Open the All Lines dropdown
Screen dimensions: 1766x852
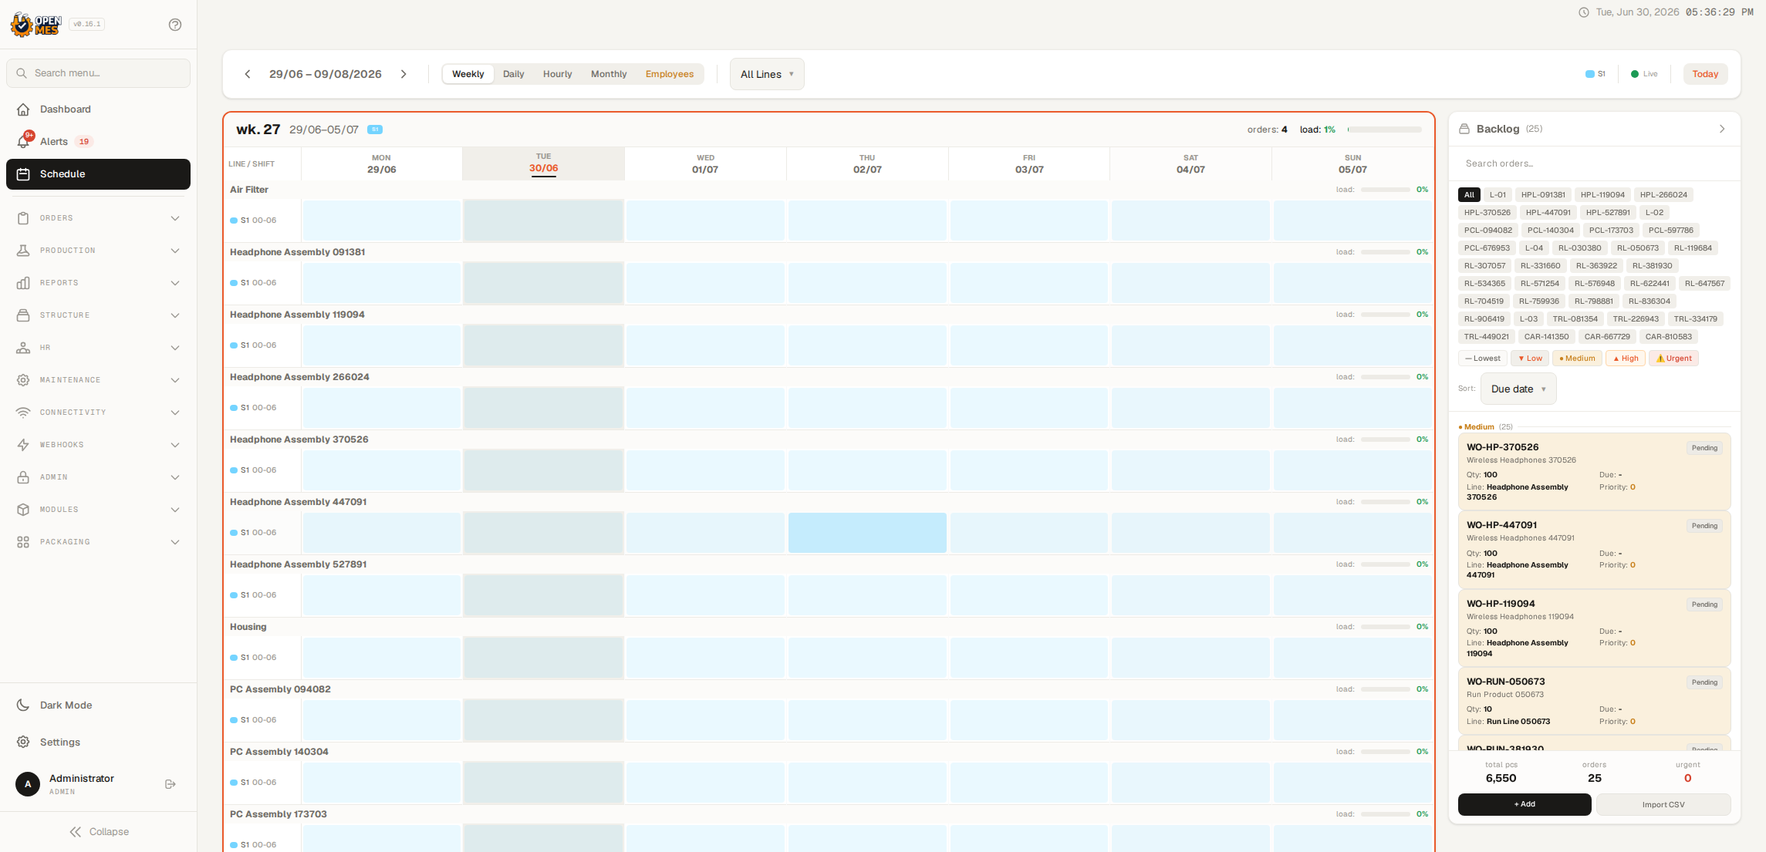[x=767, y=74]
